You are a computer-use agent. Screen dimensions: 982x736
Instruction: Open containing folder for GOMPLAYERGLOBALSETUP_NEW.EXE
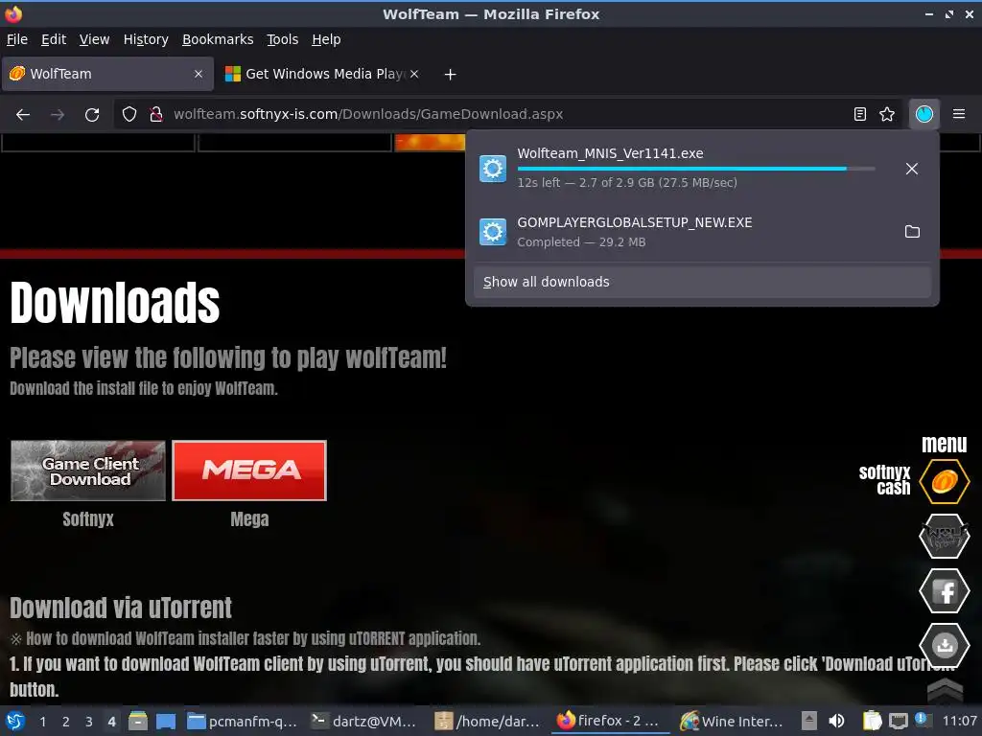tap(912, 232)
